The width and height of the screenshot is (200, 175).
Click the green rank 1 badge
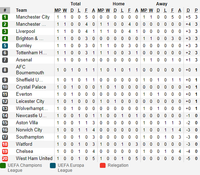(x=5, y=17)
